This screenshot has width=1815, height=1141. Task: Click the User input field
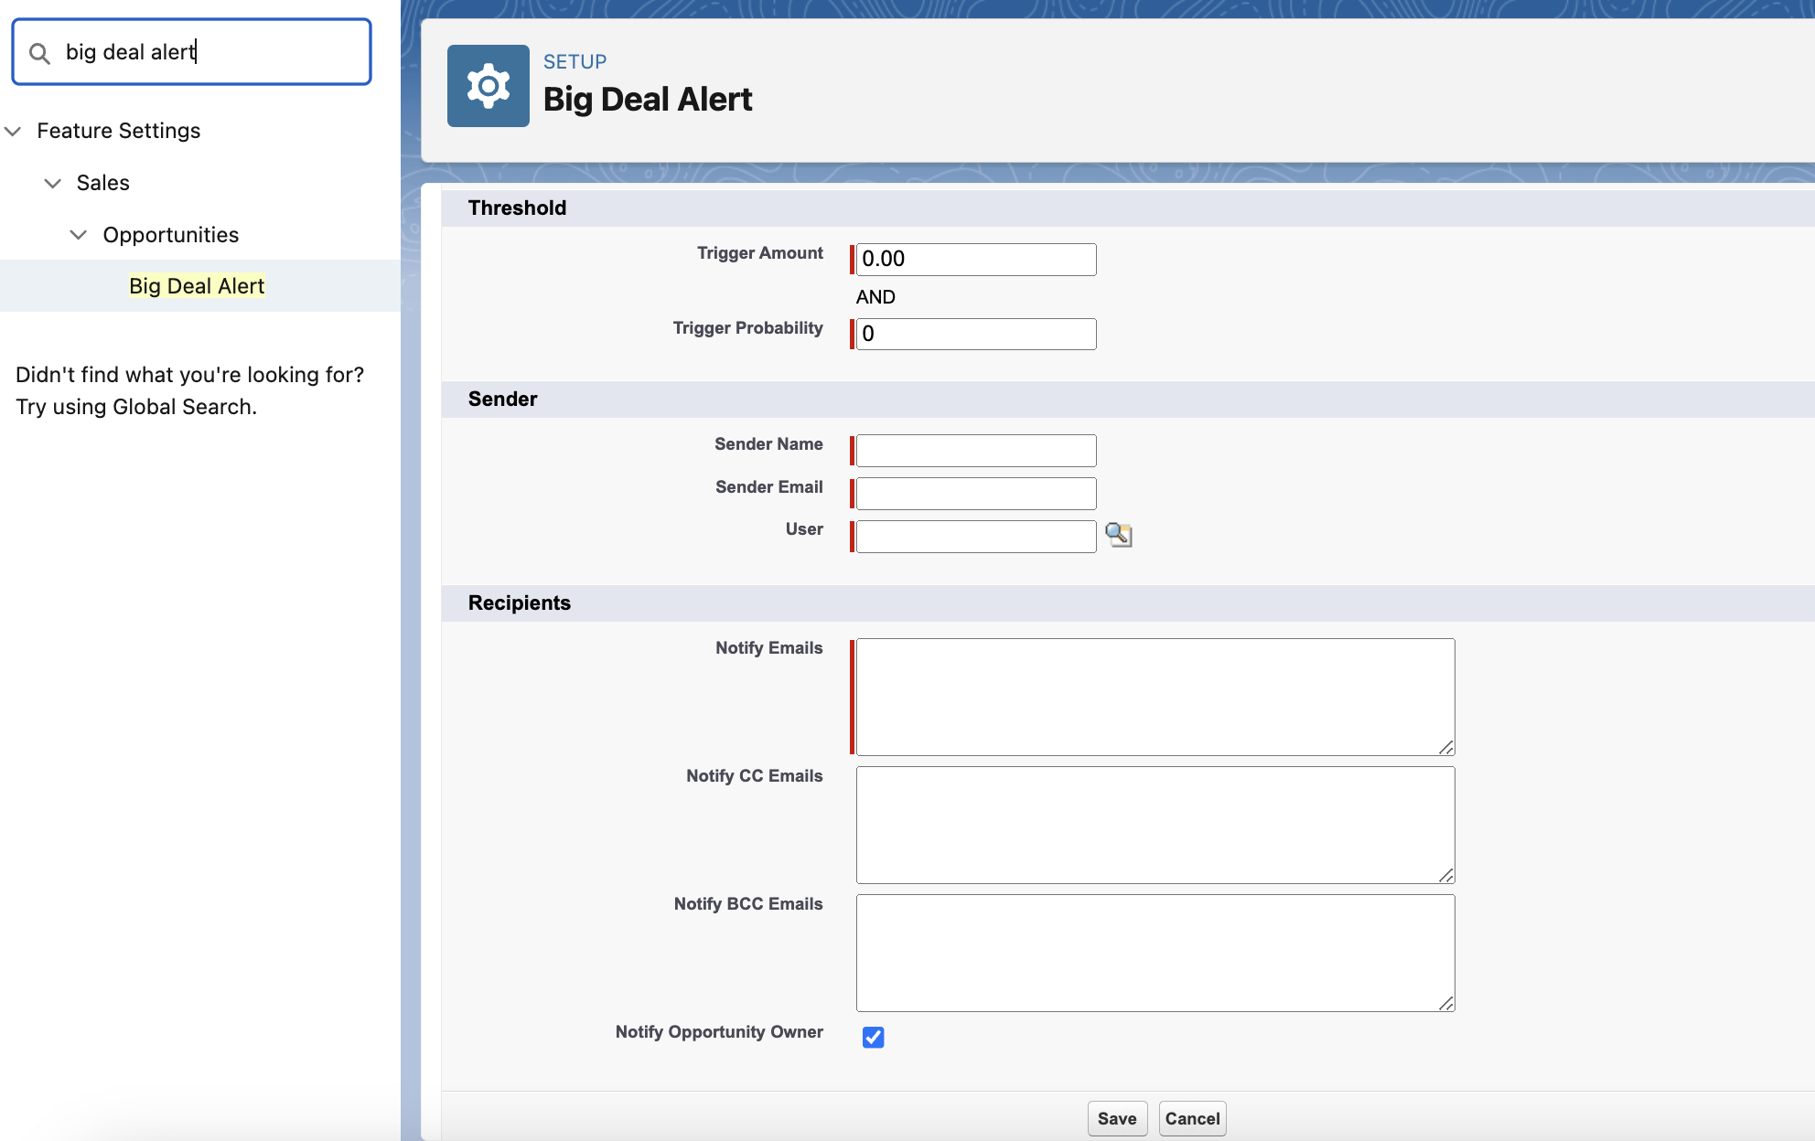pos(976,537)
